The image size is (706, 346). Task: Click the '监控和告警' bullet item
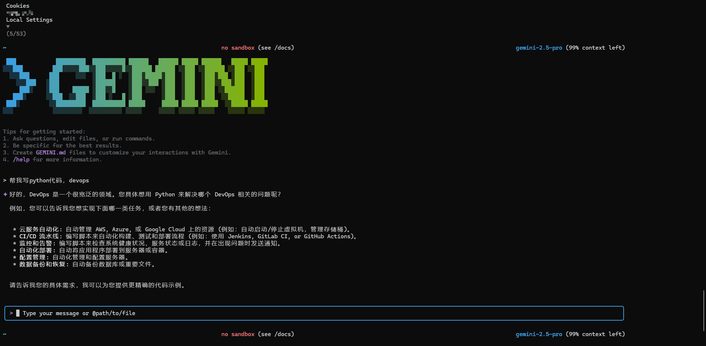coord(148,243)
